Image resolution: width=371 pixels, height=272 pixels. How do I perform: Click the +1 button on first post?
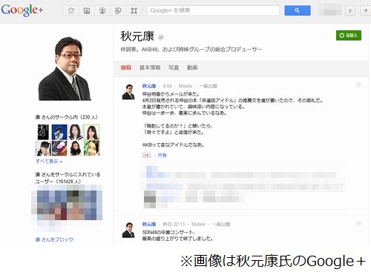[x=146, y=155]
